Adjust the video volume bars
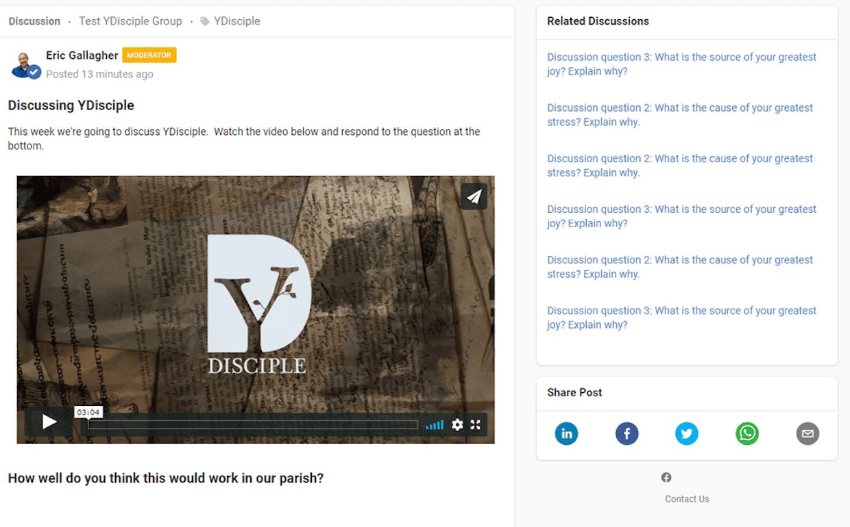The height and width of the screenshot is (527, 850). pyautogui.click(x=434, y=425)
